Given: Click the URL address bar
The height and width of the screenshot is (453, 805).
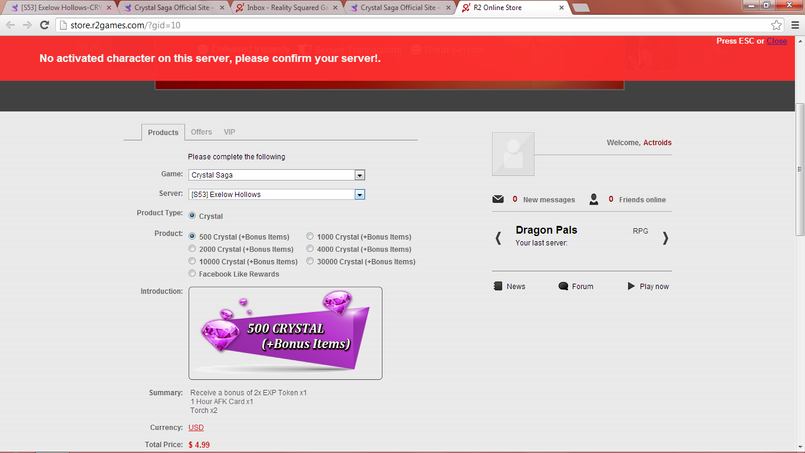Looking at the screenshot, I should coord(413,25).
